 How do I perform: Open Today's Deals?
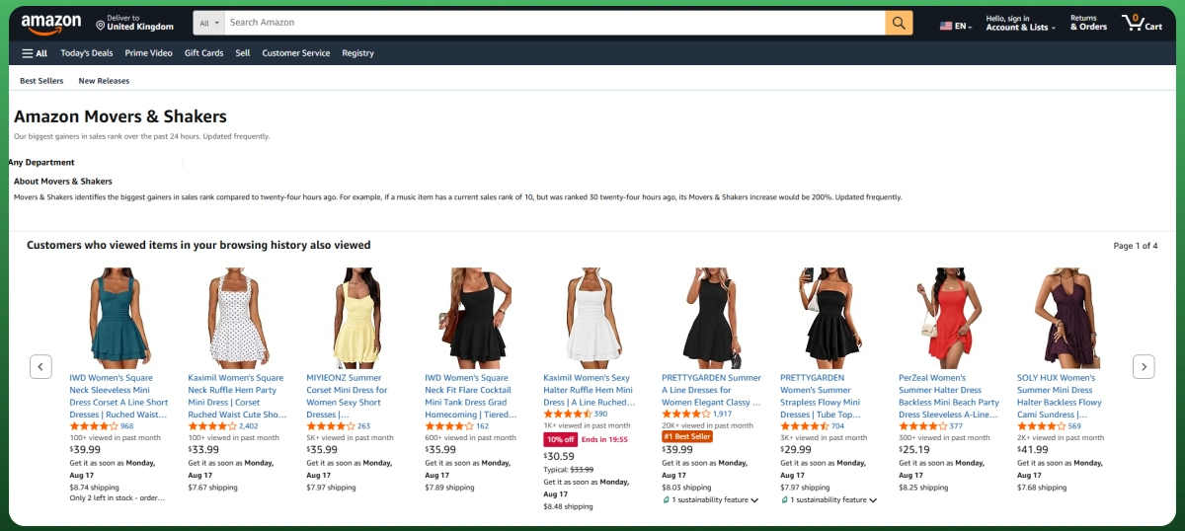pos(87,53)
